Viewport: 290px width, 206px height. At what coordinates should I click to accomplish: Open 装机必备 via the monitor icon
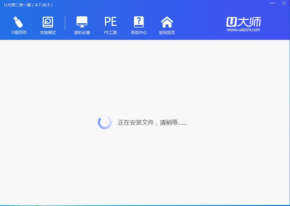coord(82,22)
